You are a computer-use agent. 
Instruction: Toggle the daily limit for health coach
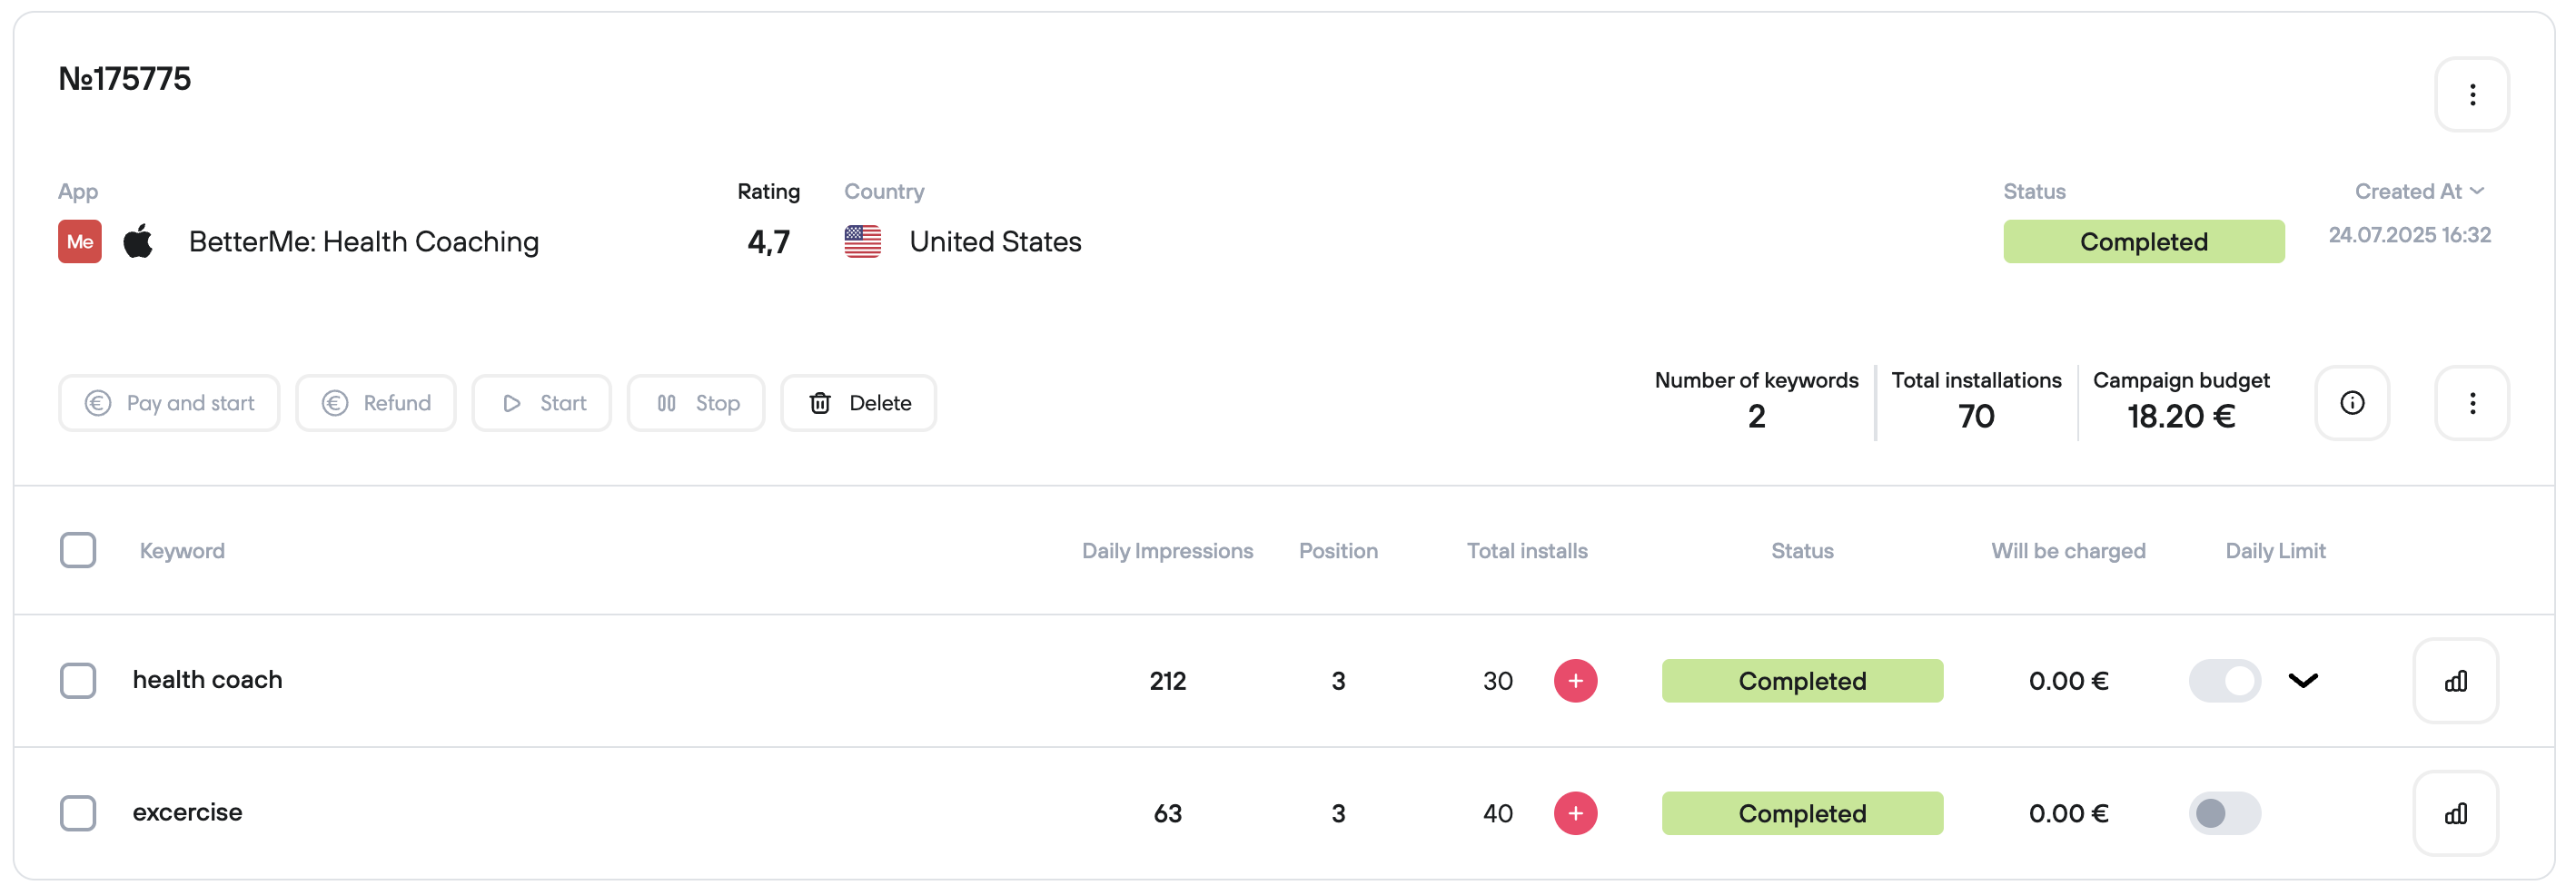[x=2224, y=682]
